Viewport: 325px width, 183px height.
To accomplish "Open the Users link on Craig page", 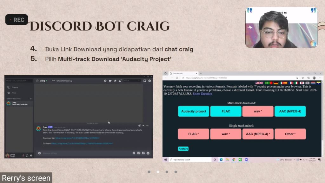I will coord(196,94).
